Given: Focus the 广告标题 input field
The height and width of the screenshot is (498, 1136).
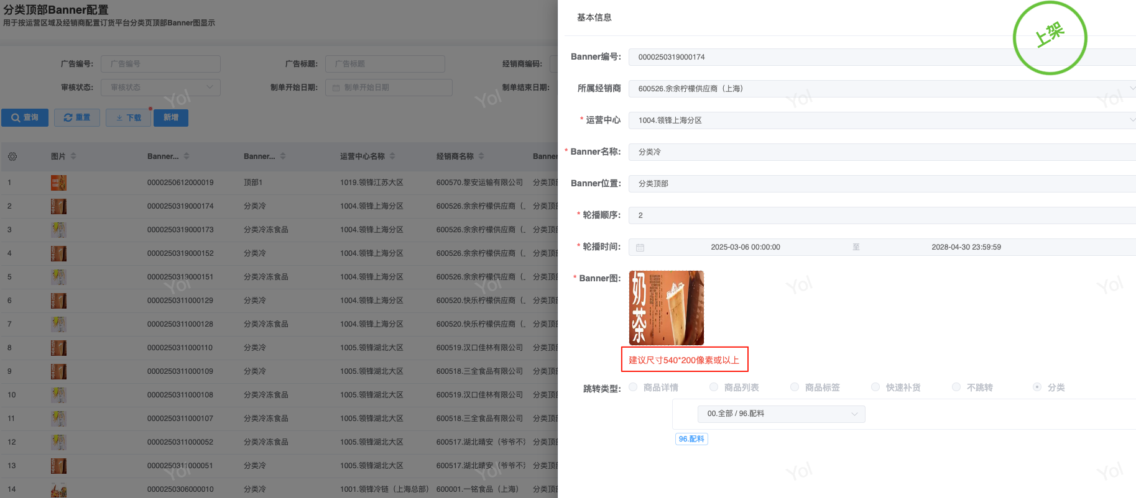Looking at the screenshot, I should pyautogui.click(x=386, y=64).
